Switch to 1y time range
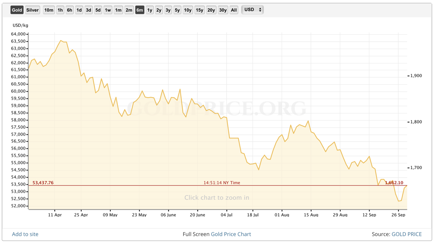Screen dimensions: 434x243 tap(150, 10)
